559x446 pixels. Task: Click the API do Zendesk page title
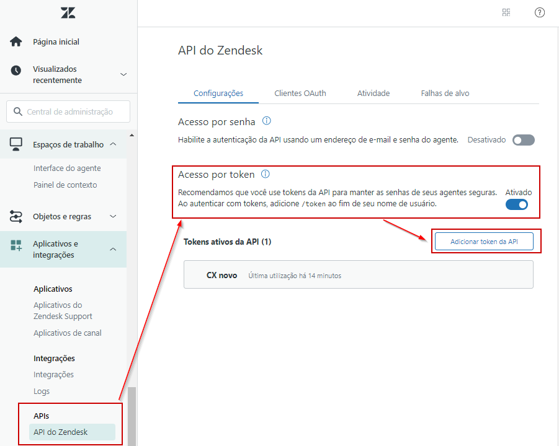[220, 50]
